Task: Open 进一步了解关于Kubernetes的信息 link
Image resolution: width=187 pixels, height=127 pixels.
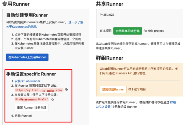Action: point(45,24)
